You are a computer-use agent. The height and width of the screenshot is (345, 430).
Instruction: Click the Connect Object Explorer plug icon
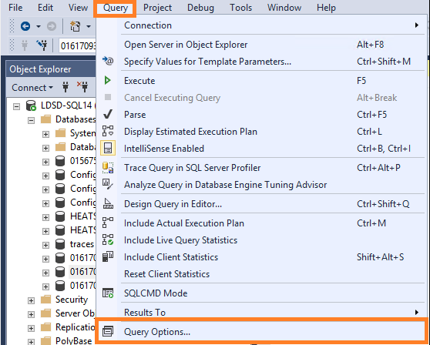pyautogui.click(x=66, y=87)
